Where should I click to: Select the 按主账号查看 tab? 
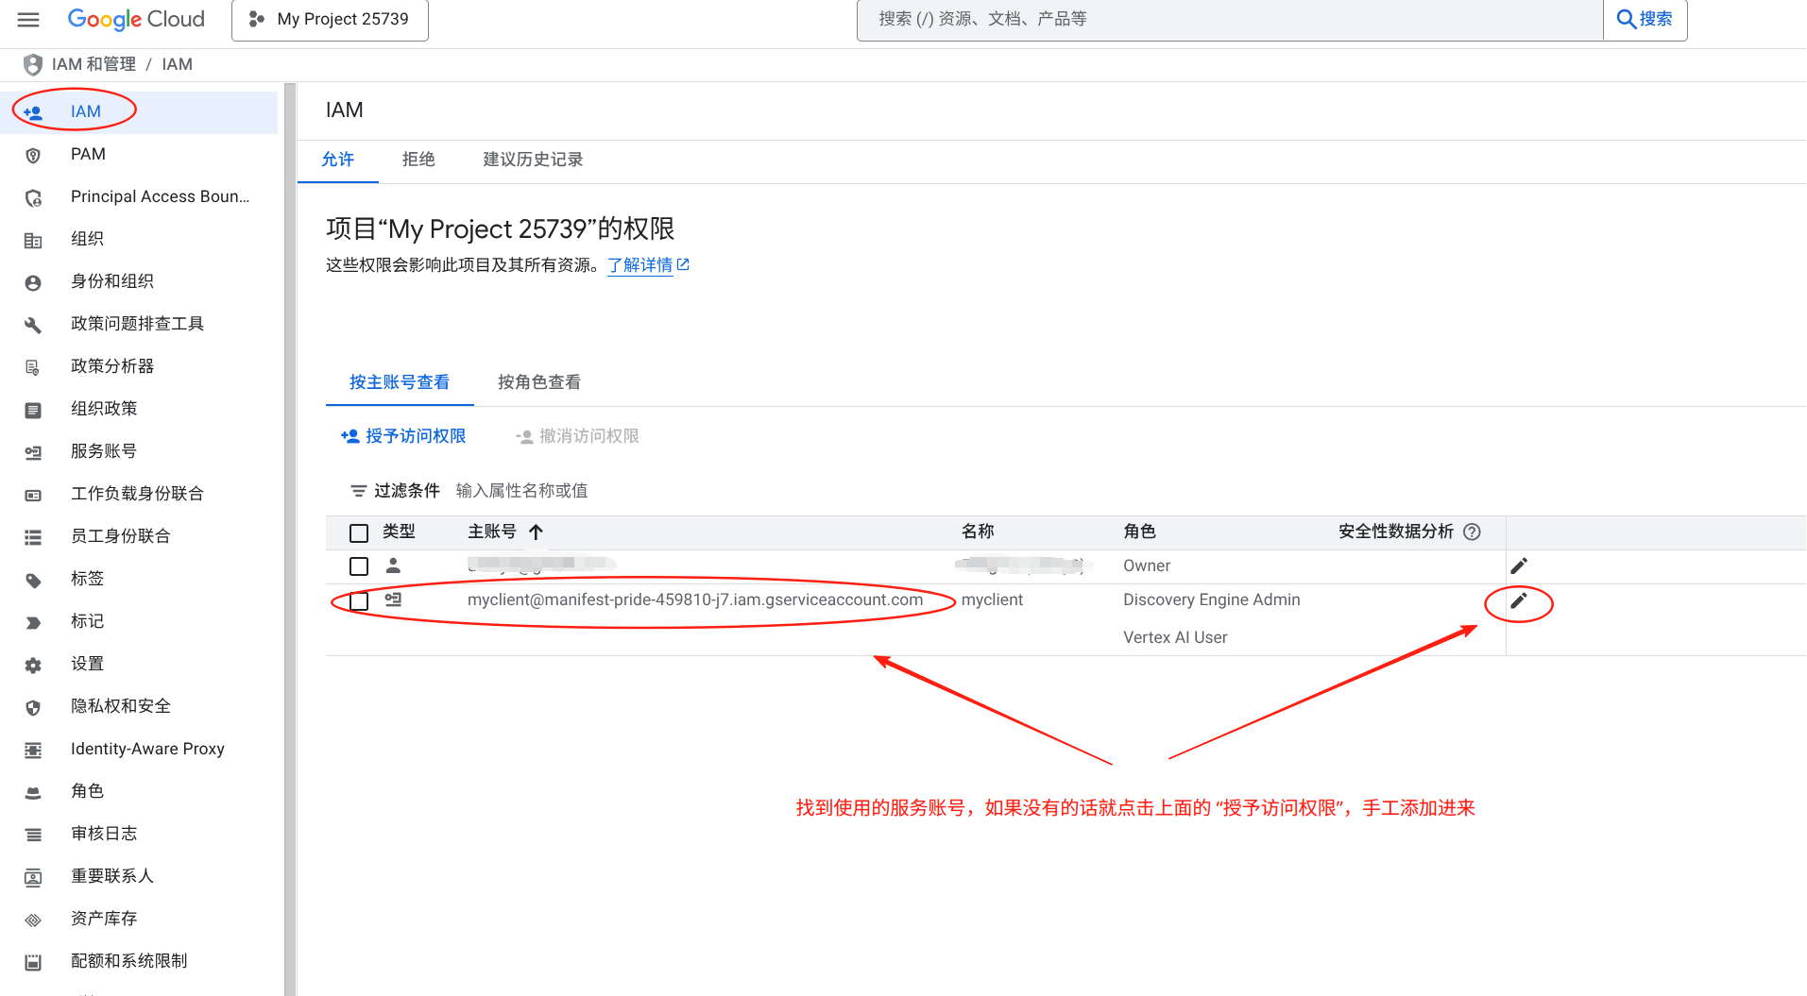[x=400, y=382]
